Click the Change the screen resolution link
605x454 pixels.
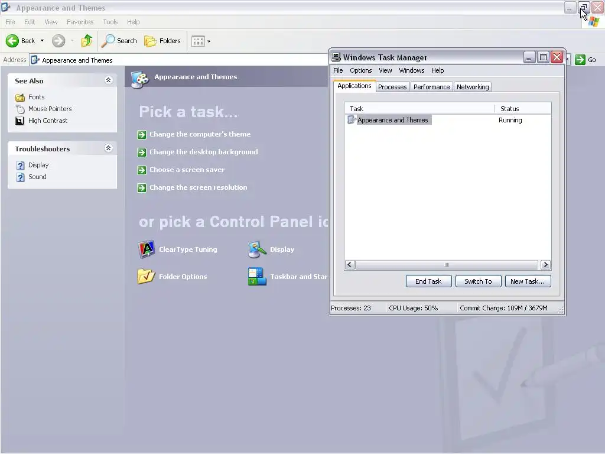pos(199,187)
